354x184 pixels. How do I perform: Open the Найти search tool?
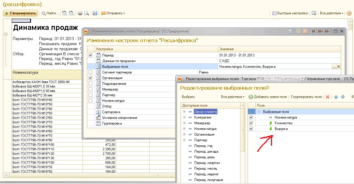pos(50,13)
